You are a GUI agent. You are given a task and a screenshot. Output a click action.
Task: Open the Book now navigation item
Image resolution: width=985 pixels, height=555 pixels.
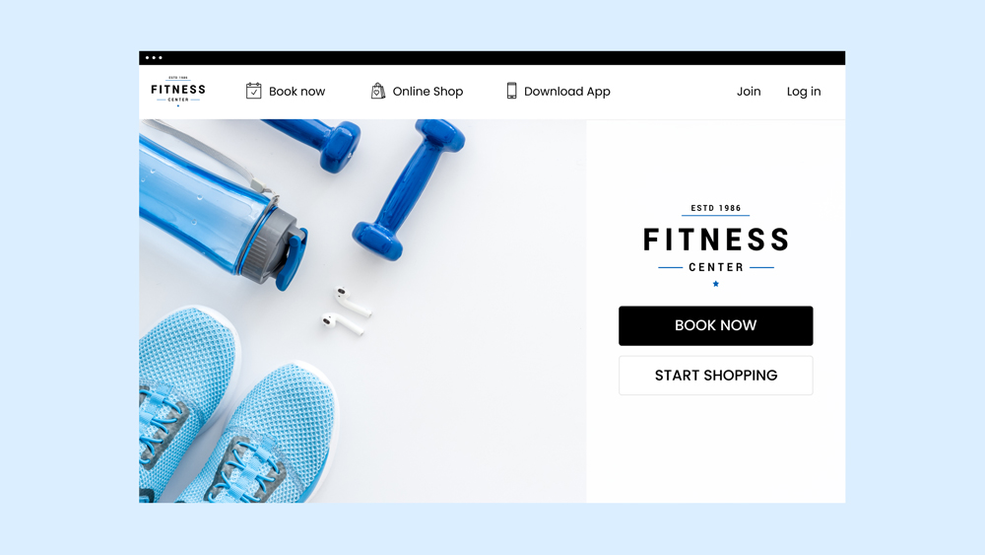[x=296, y=91]
